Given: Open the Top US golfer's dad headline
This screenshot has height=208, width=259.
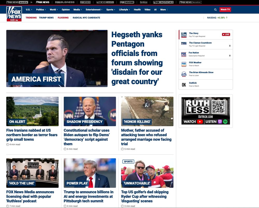Looking at the screenshot, I should pos(145,196).
